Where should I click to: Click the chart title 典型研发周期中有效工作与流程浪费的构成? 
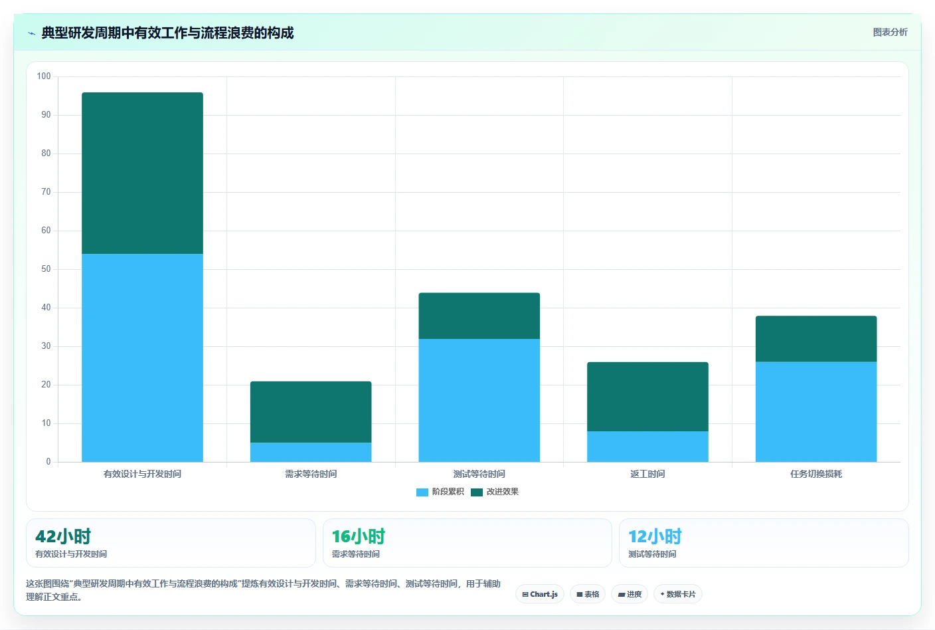pyautogui.click(x=167, y=33)
